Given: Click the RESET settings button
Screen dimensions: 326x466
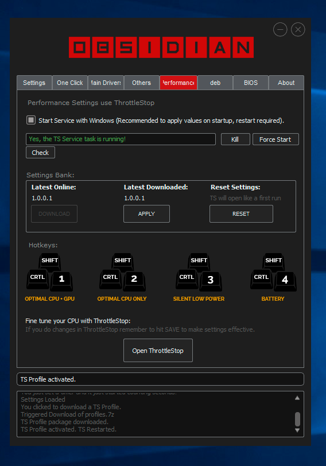Looking at the screenshot, I should (241, 213).
